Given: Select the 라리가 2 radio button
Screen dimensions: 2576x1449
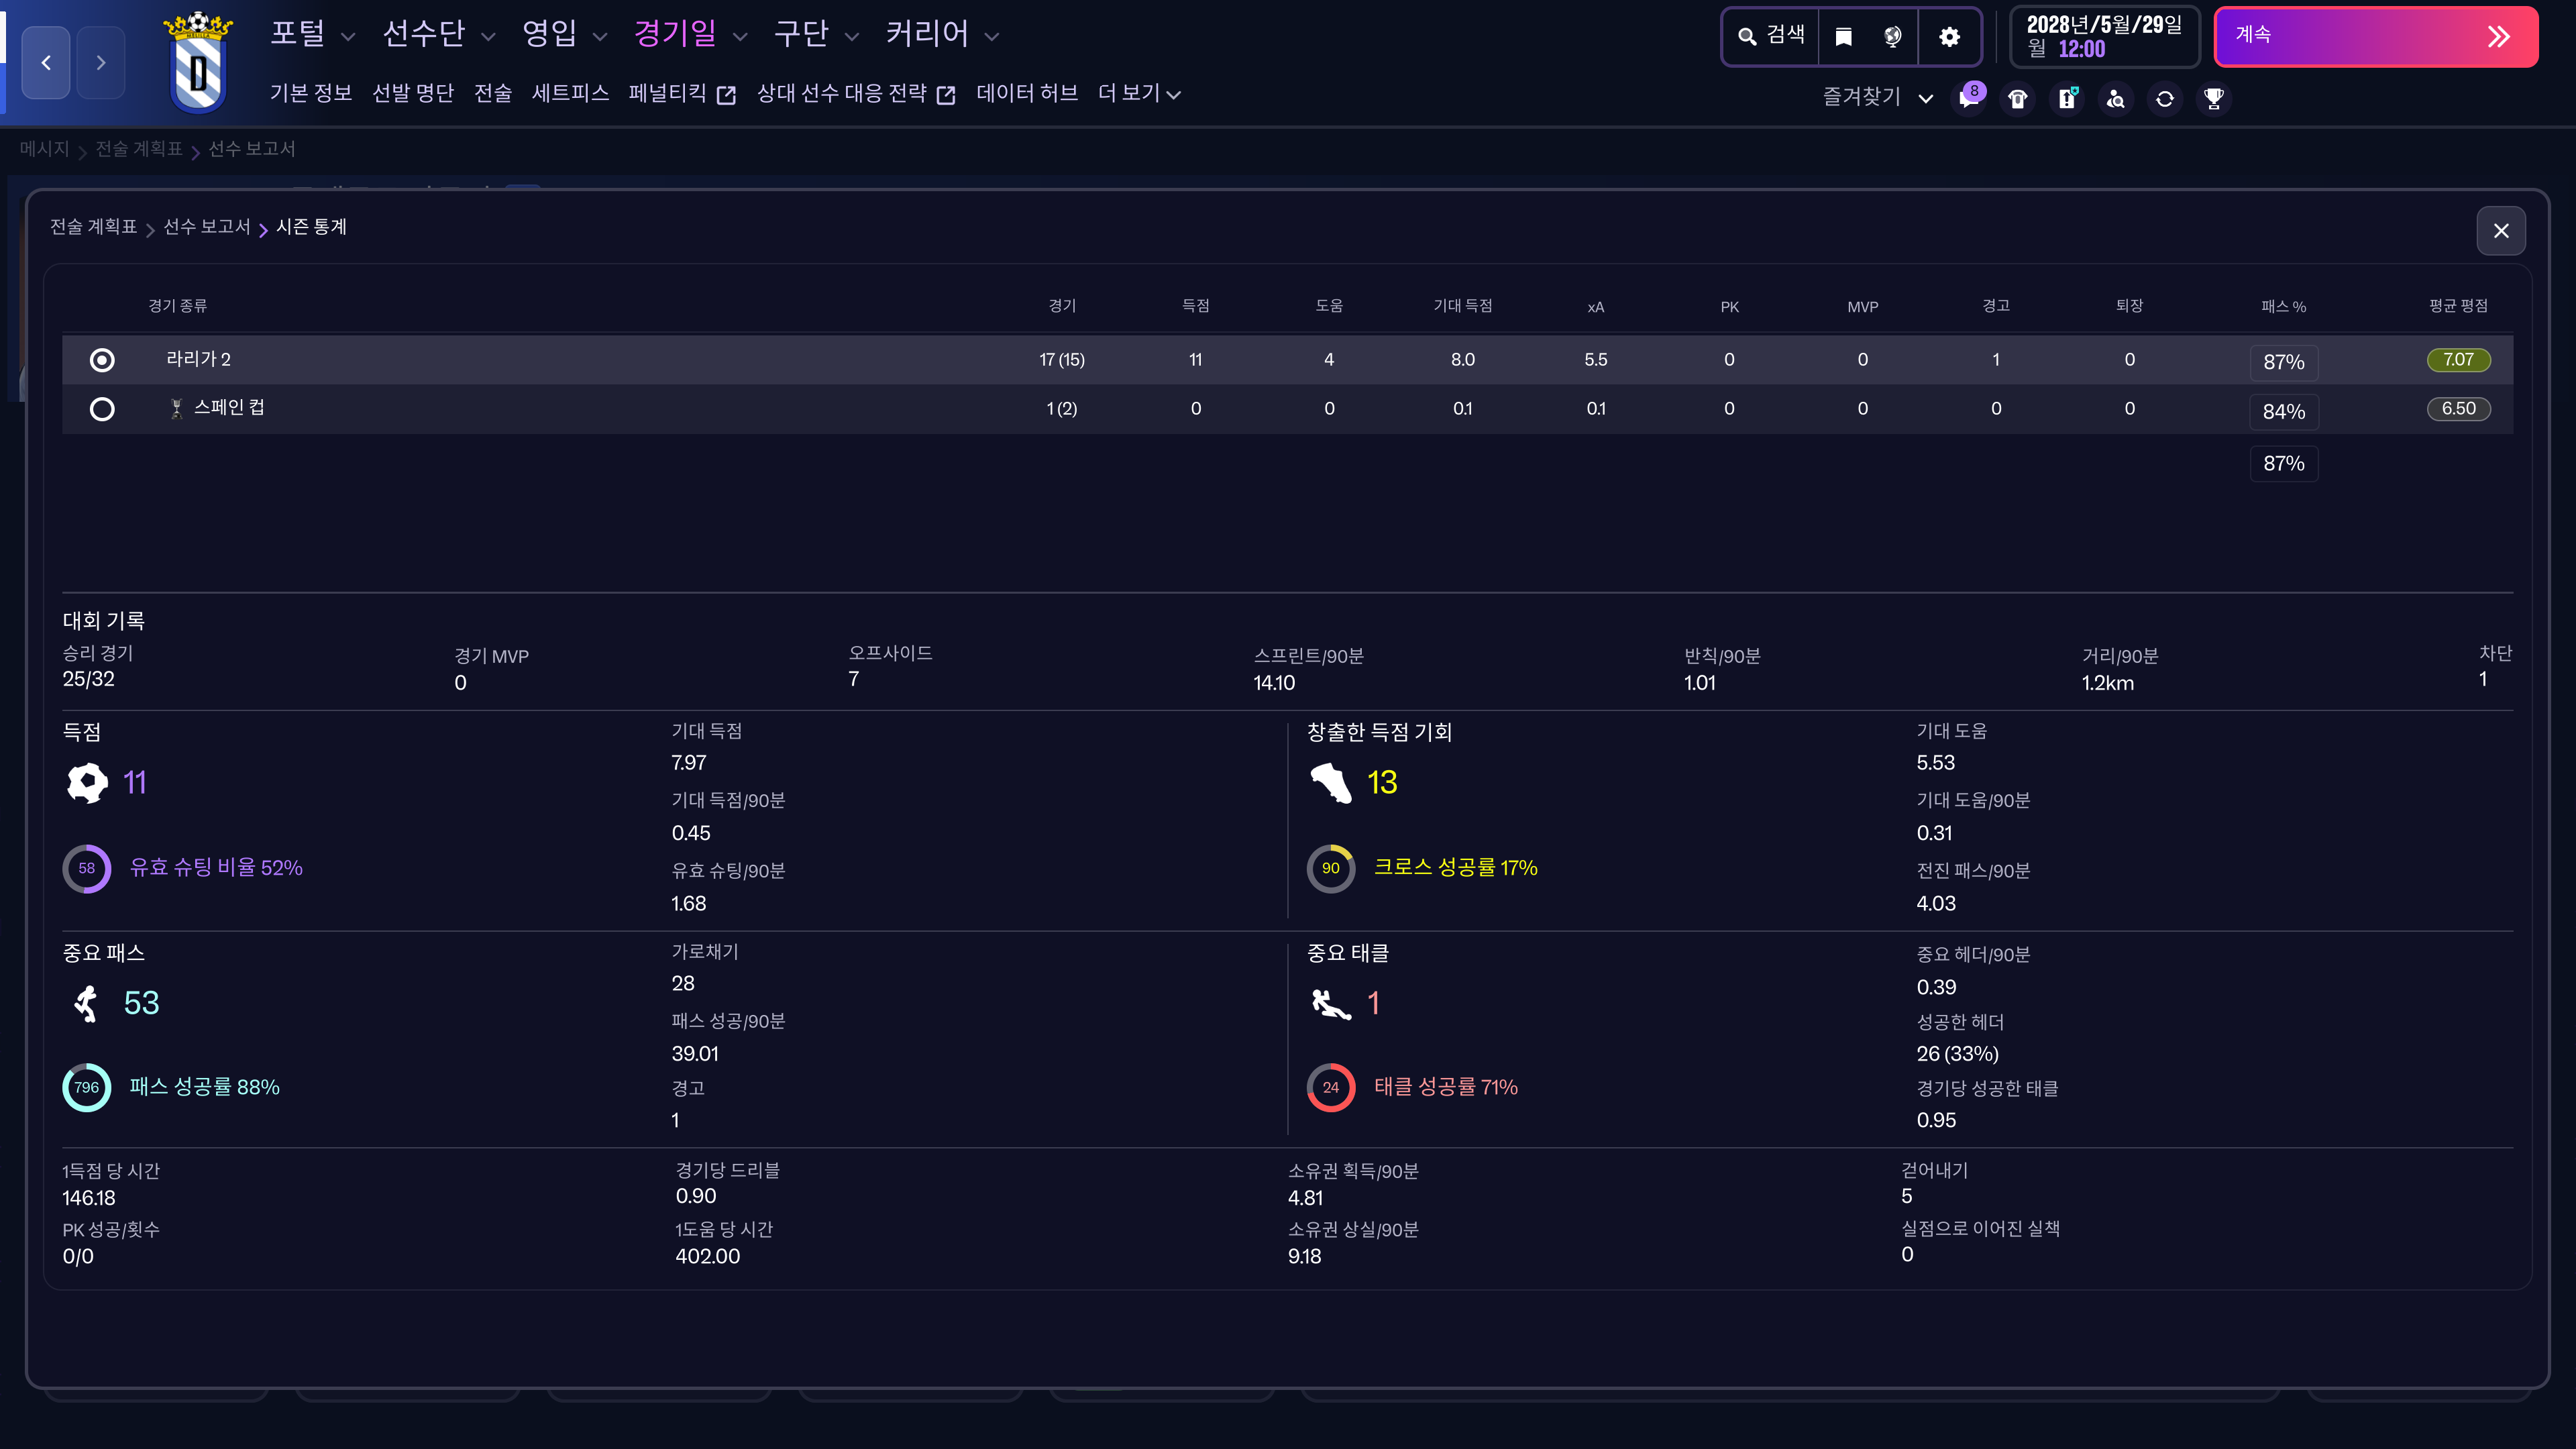Looking at the screenshot, I should coord(102,360).
